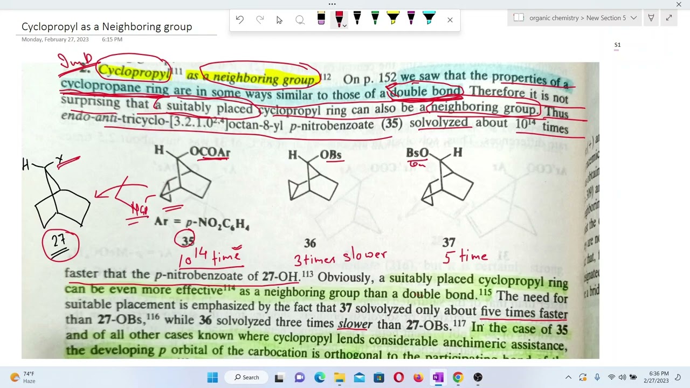
Task: Click the battery status tray icon
Action: (x=633, y=377)
